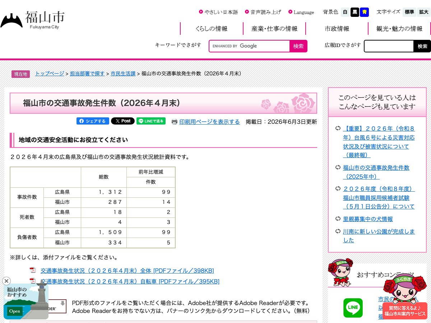Click arrow icon beside 川南に新しい公園 link

(x=338, y=231)
